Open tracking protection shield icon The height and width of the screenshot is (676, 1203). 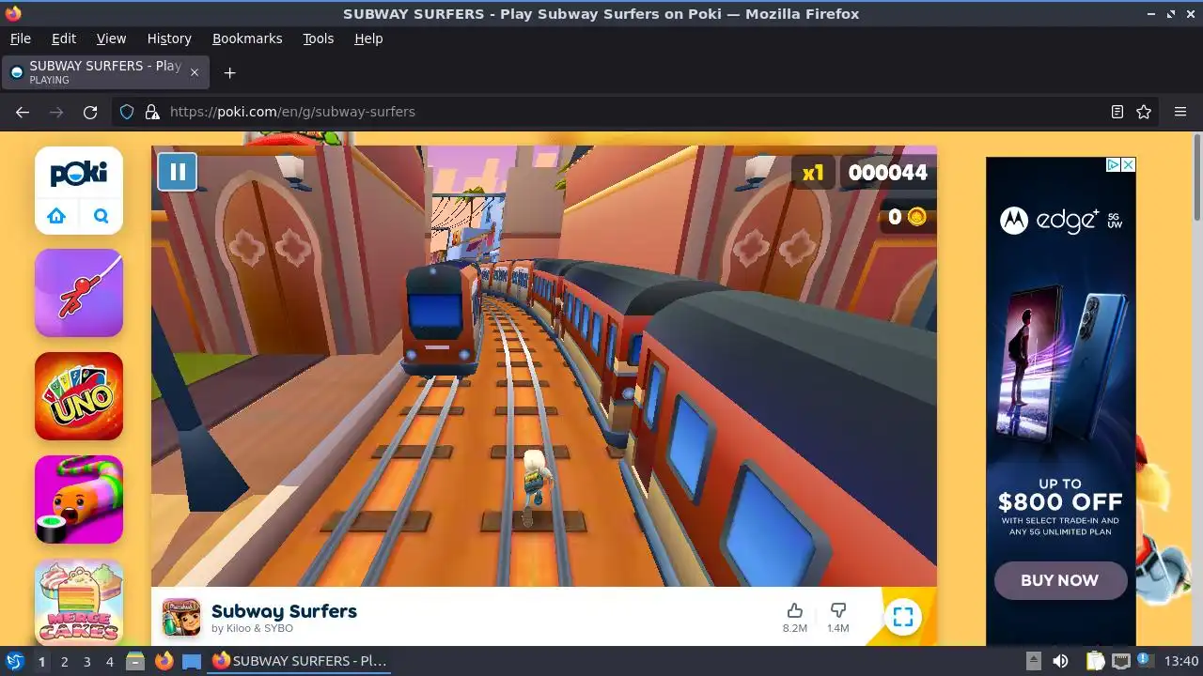pyautogui.click(x=127, y=112)
